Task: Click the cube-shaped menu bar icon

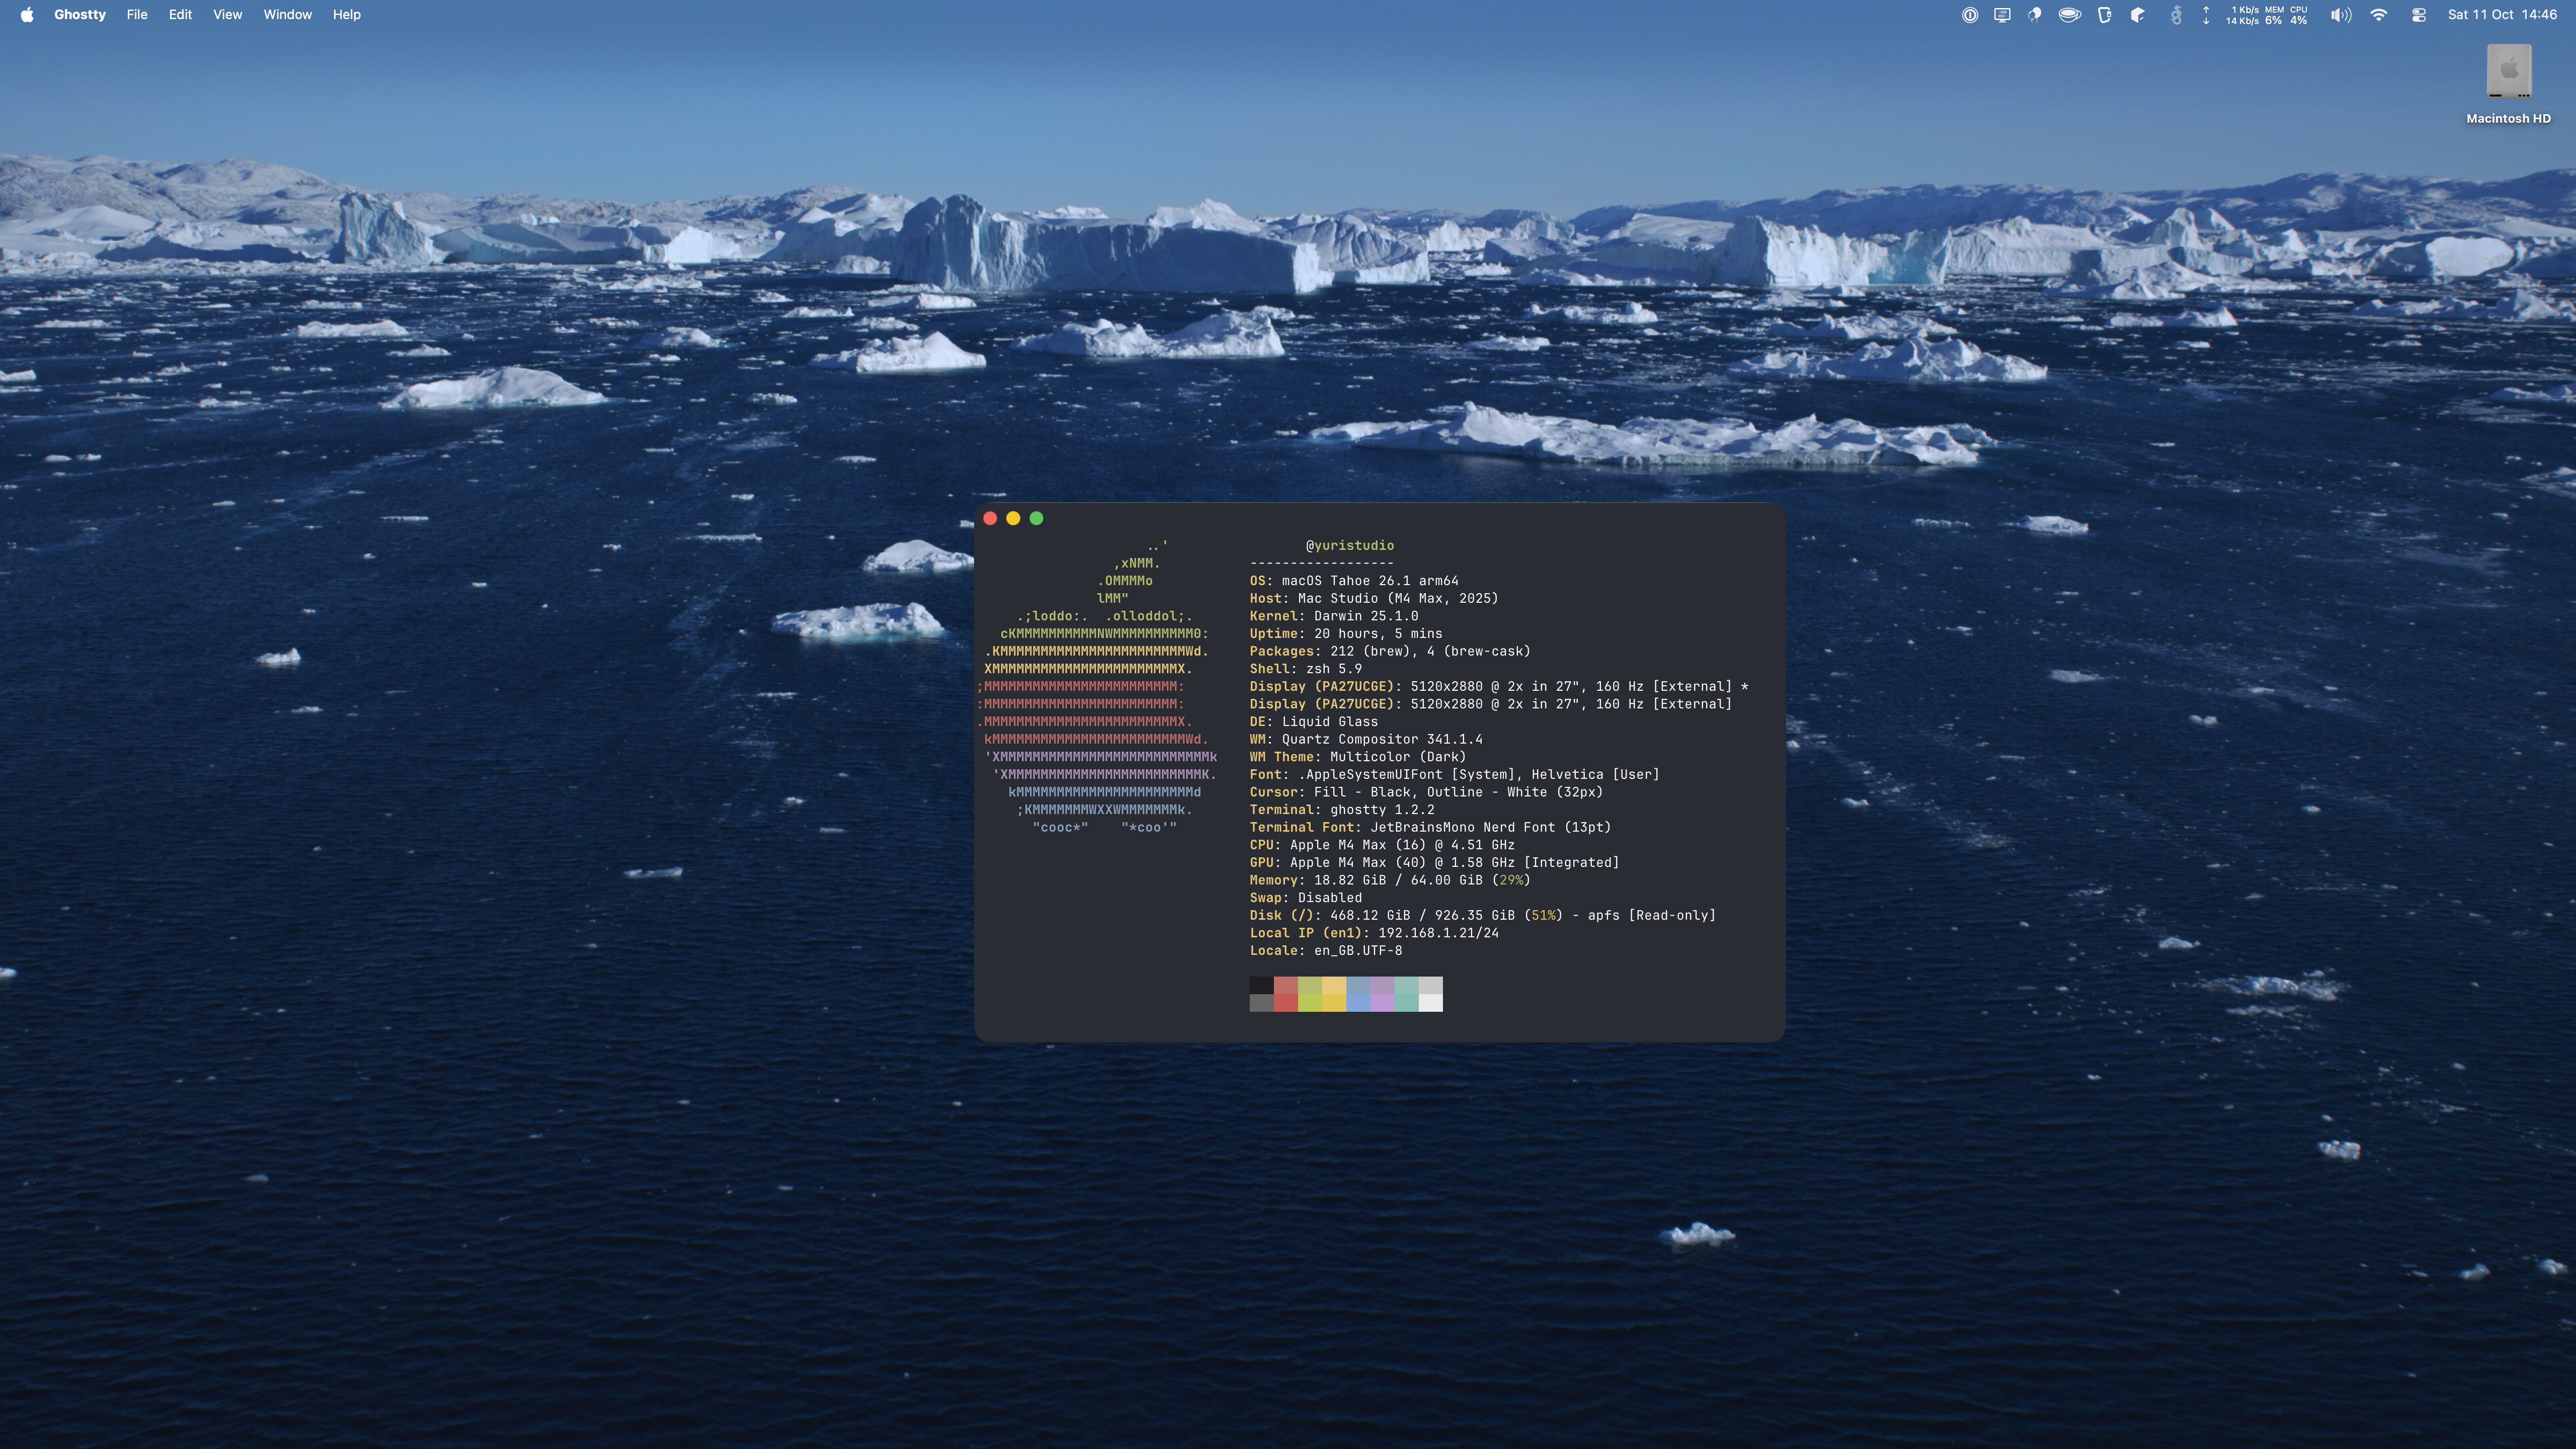Action: pos(2138,15)
